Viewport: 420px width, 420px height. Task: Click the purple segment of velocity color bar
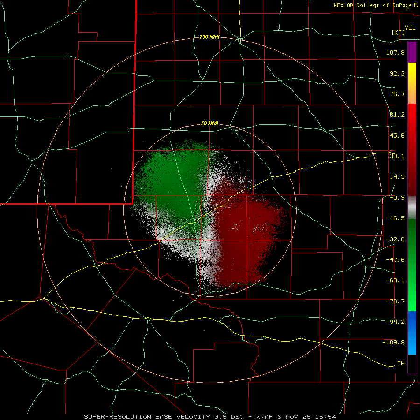412,52
